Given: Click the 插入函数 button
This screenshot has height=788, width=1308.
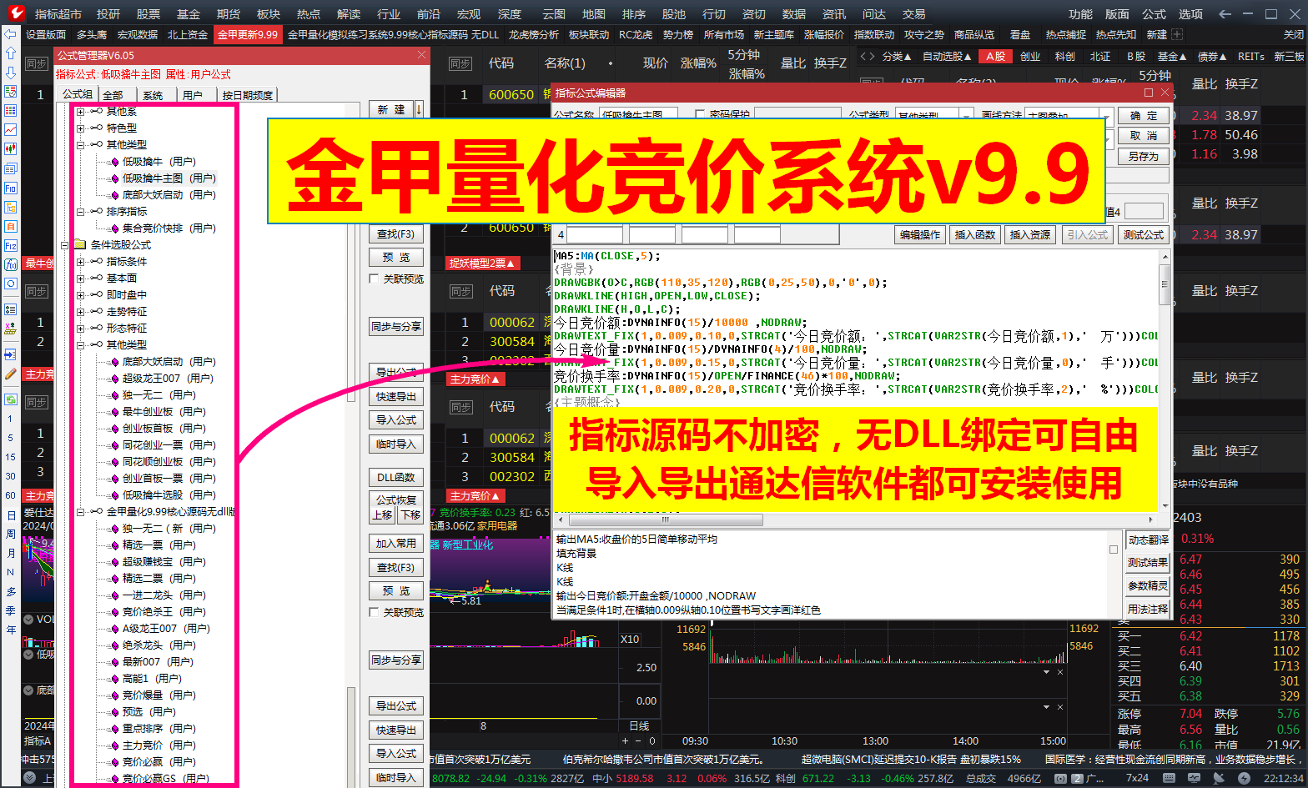Looking at the screenshot, I should pos(974,235).
